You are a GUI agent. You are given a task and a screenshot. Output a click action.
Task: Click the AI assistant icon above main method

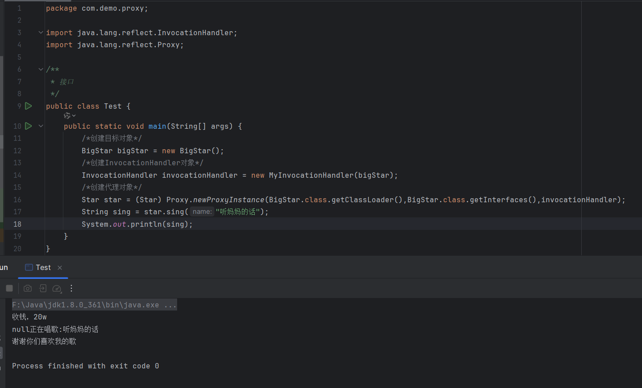(x=67, y=116)
